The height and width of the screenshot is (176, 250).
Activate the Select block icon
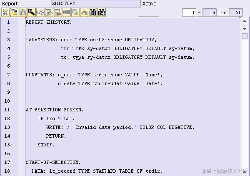point(32,13)
